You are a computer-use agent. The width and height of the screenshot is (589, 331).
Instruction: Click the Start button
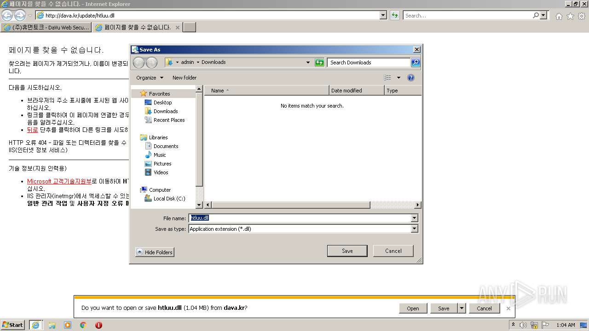click(13, 325)
